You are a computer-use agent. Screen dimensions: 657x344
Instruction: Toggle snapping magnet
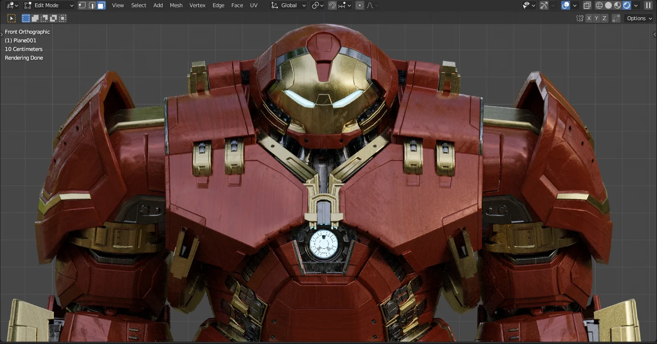(x=332, y=5)
